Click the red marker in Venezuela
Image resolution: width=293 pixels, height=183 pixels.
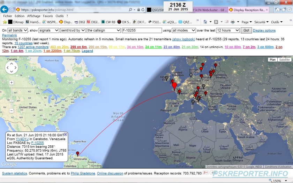tap(78, 153)
